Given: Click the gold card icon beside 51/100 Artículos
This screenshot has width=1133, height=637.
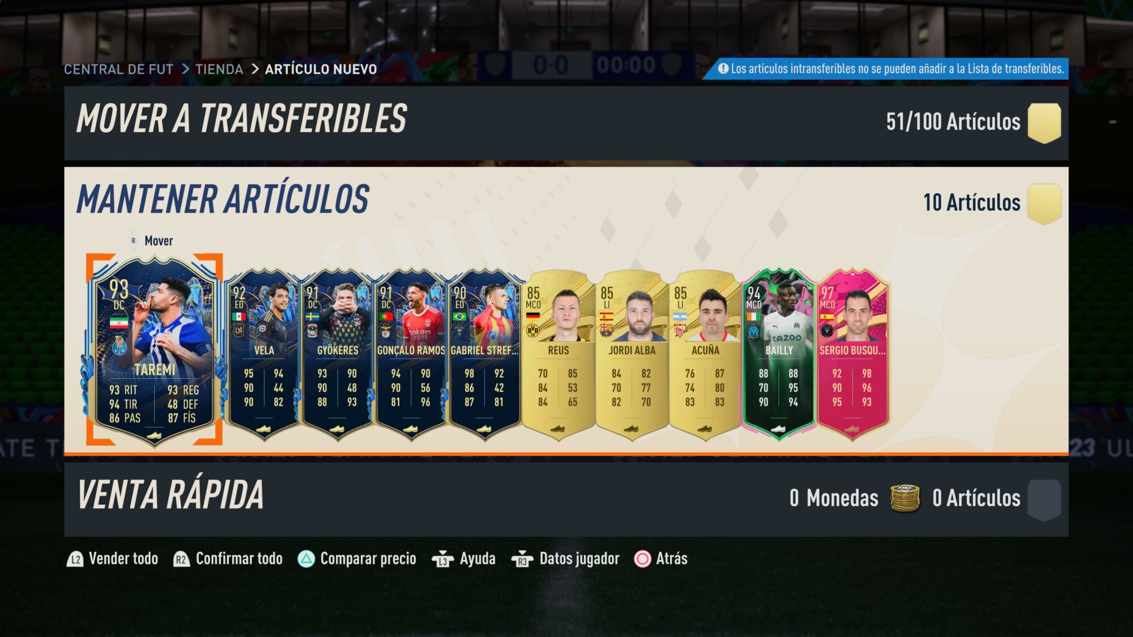Looking at the screenshot, I should click(1044, 123).
